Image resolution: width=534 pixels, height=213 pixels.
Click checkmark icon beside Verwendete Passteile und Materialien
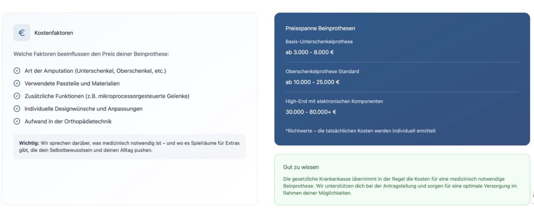[x=17, y=83]
